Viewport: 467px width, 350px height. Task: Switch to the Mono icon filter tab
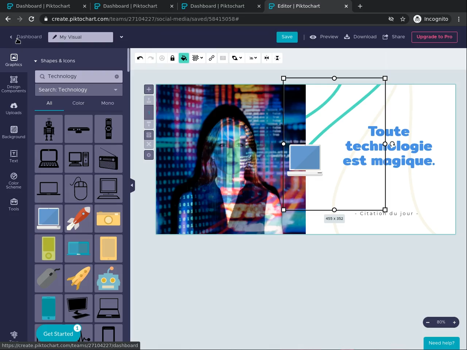(108, 103)
